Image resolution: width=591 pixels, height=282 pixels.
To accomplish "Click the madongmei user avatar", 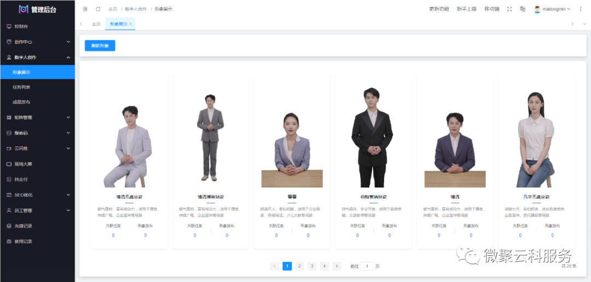I will 537,9.
